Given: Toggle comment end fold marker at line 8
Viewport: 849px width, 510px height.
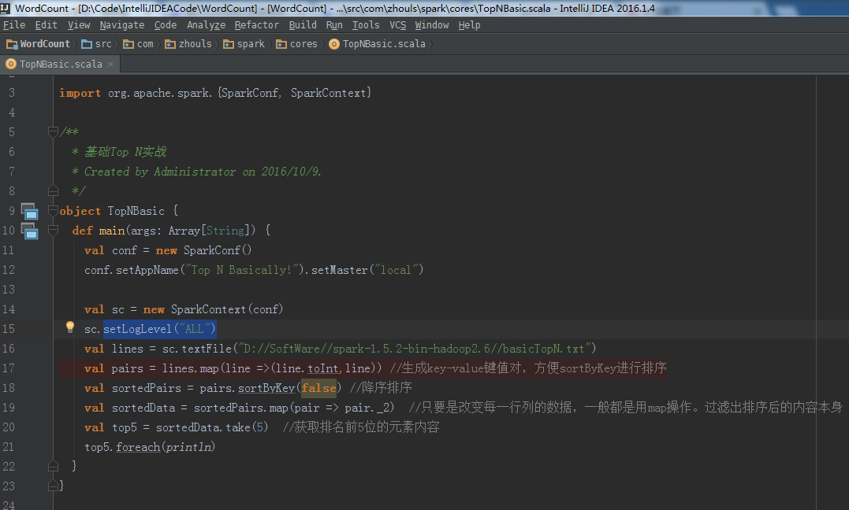Looking at the screenshot, I should coord(53,190).
